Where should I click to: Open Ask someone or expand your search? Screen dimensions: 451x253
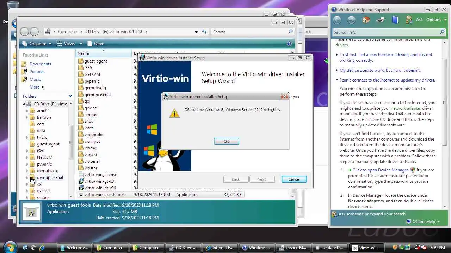372,214
